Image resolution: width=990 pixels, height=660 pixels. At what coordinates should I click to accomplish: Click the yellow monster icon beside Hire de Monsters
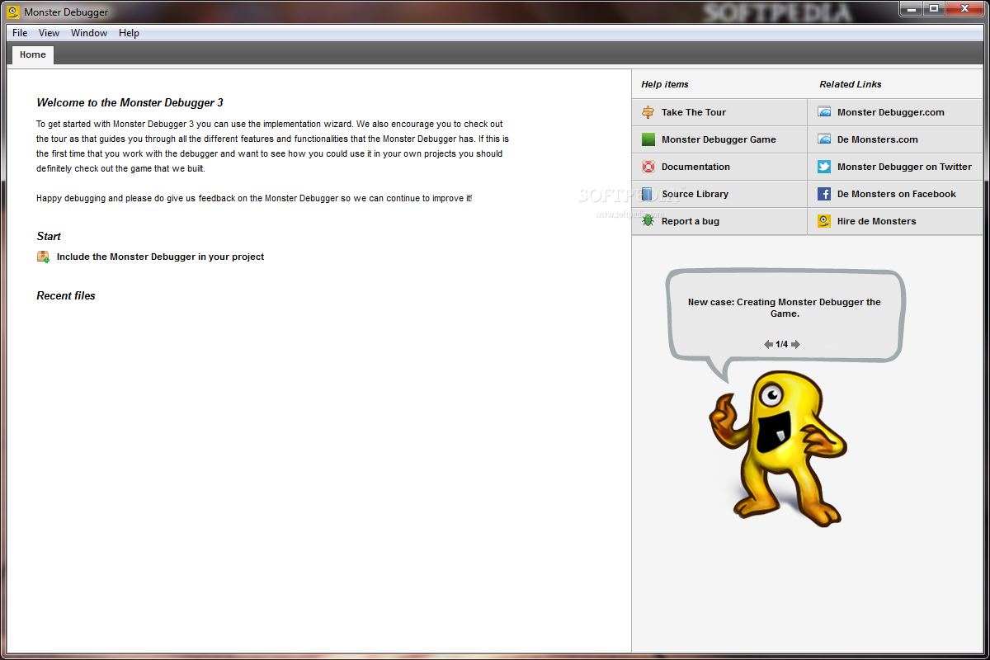[824, 221]
